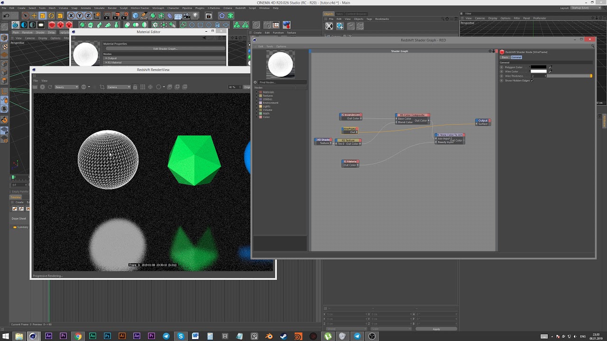This screenshot has height=341, width=607.
Task: Toggle the Z axis lock
Action: click(x=88, y=16)
